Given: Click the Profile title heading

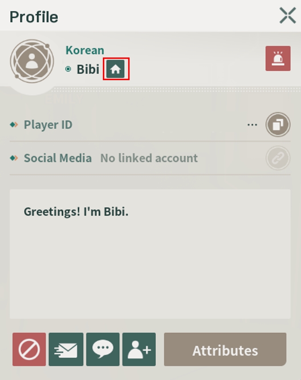Looking at the screenshot, I should [34, 17].
